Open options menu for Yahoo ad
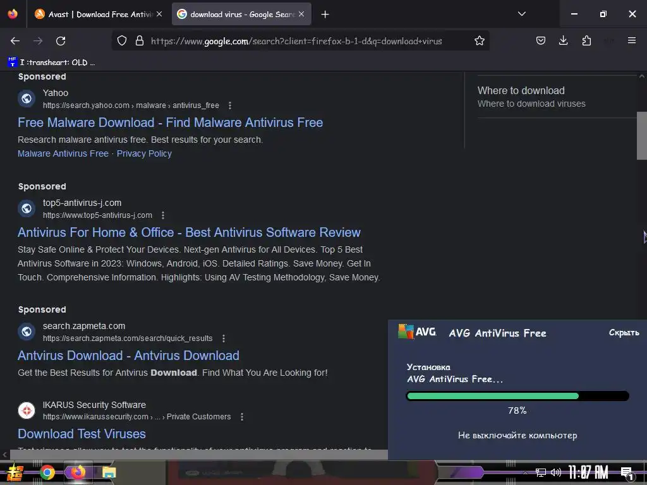Image resolution: width=647 pixels, height=485 pixels. click(x=230, y=105)
